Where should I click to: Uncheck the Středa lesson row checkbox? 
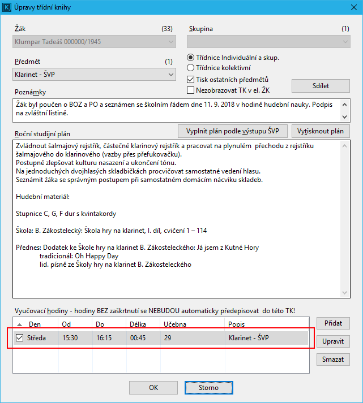tap(20, 338)
